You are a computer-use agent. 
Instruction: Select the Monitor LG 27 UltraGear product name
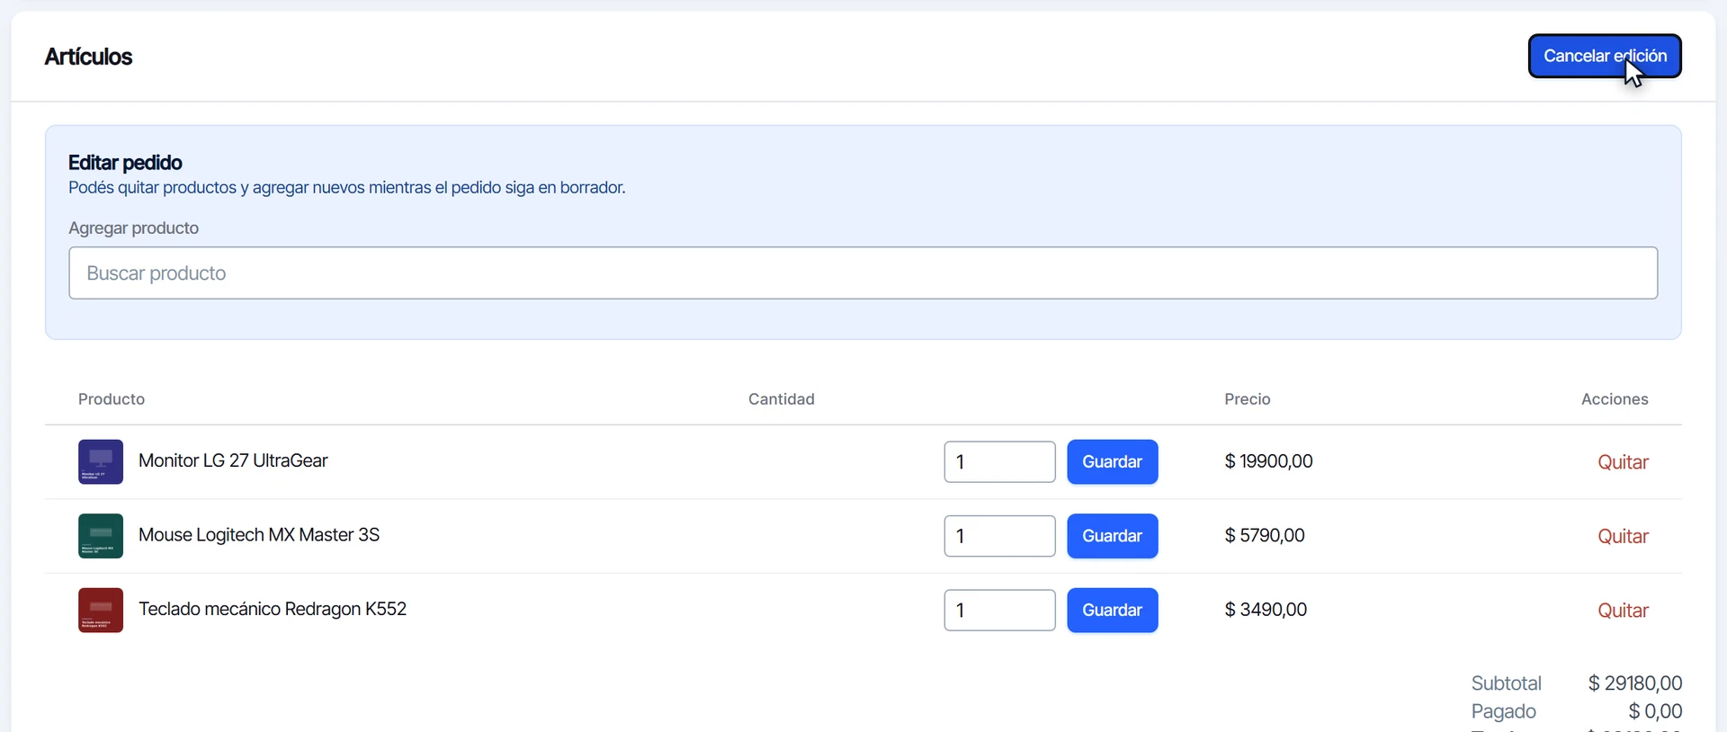click(233, 460)
